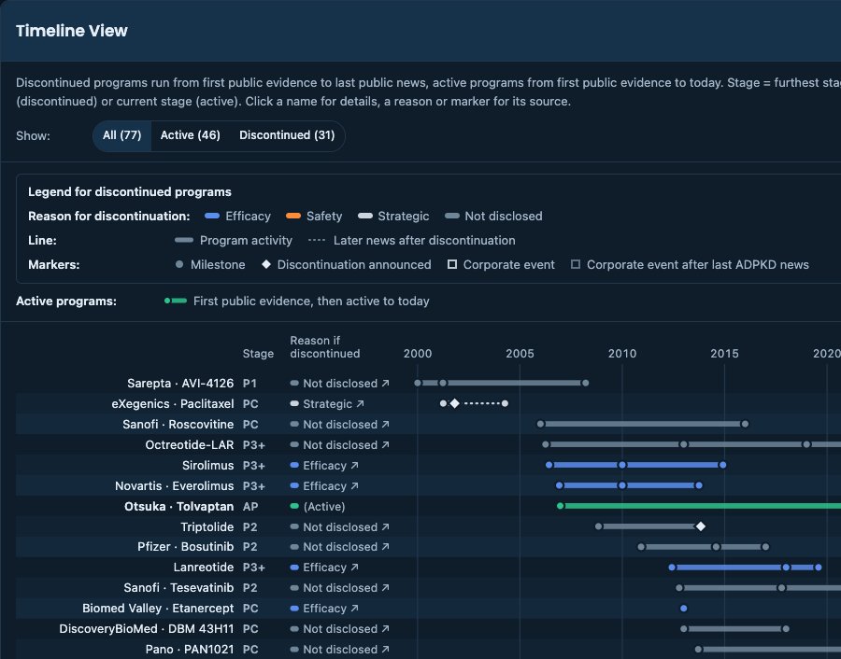Open Triptolide Not disclosed reason source
Screen dimensions: 841x659
340,527
